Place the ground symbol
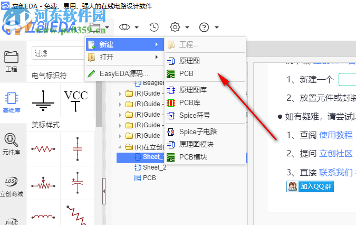 (x=43, y=100)
